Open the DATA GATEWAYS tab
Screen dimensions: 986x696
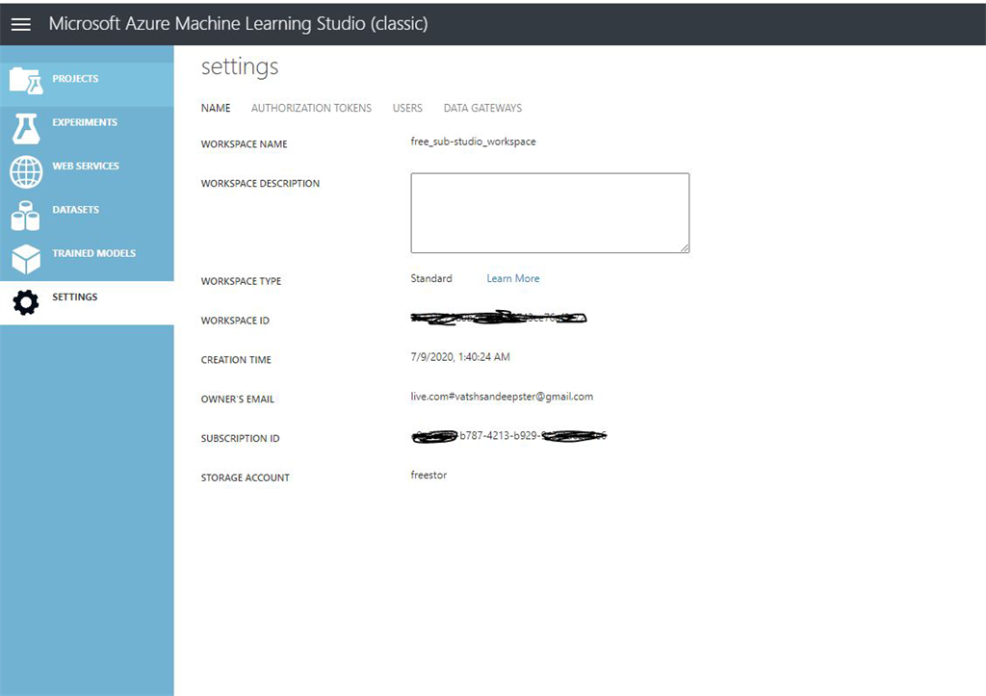(482, 108)
